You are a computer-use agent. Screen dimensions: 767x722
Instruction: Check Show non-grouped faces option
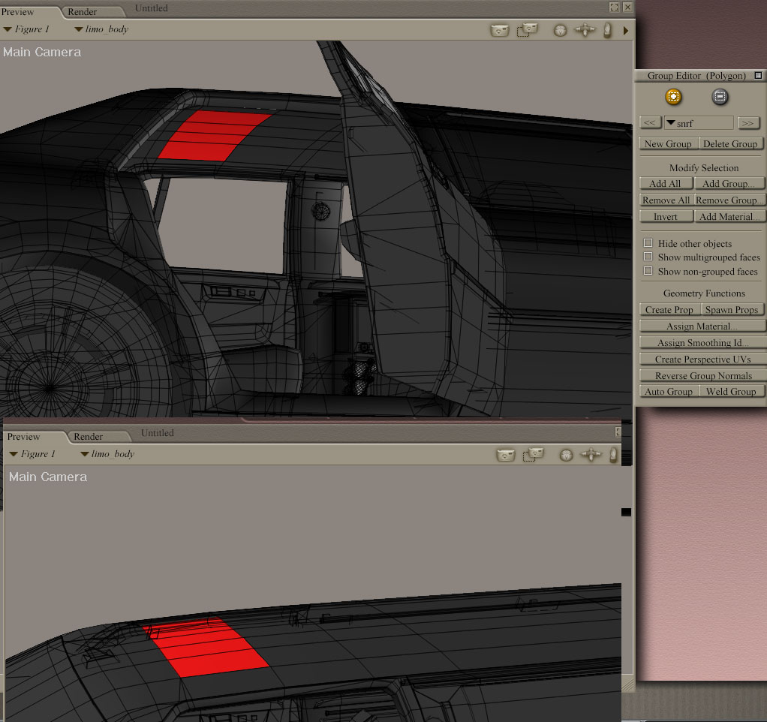click(x=648, y=271)
